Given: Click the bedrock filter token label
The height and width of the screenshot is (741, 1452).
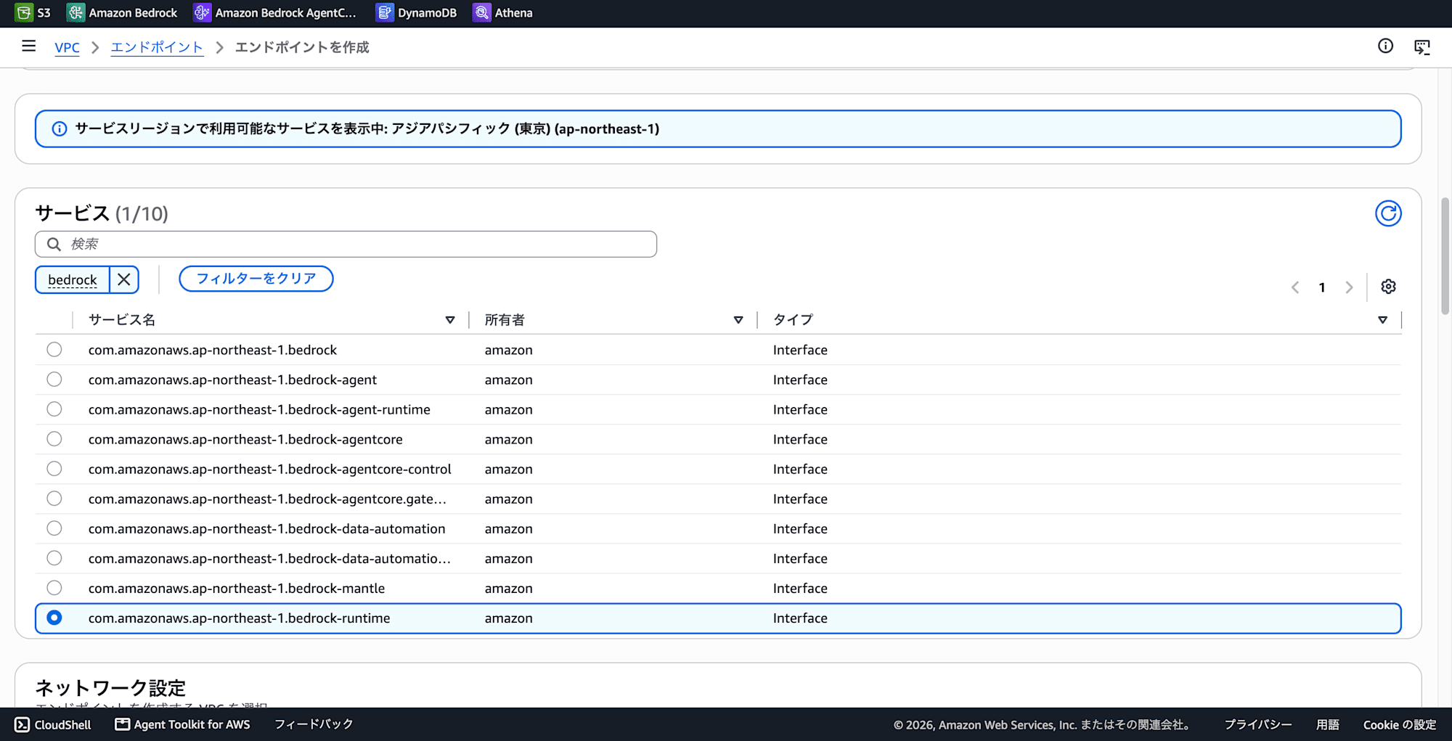Looking at the screenshot, I should click(x=73, y=279).
